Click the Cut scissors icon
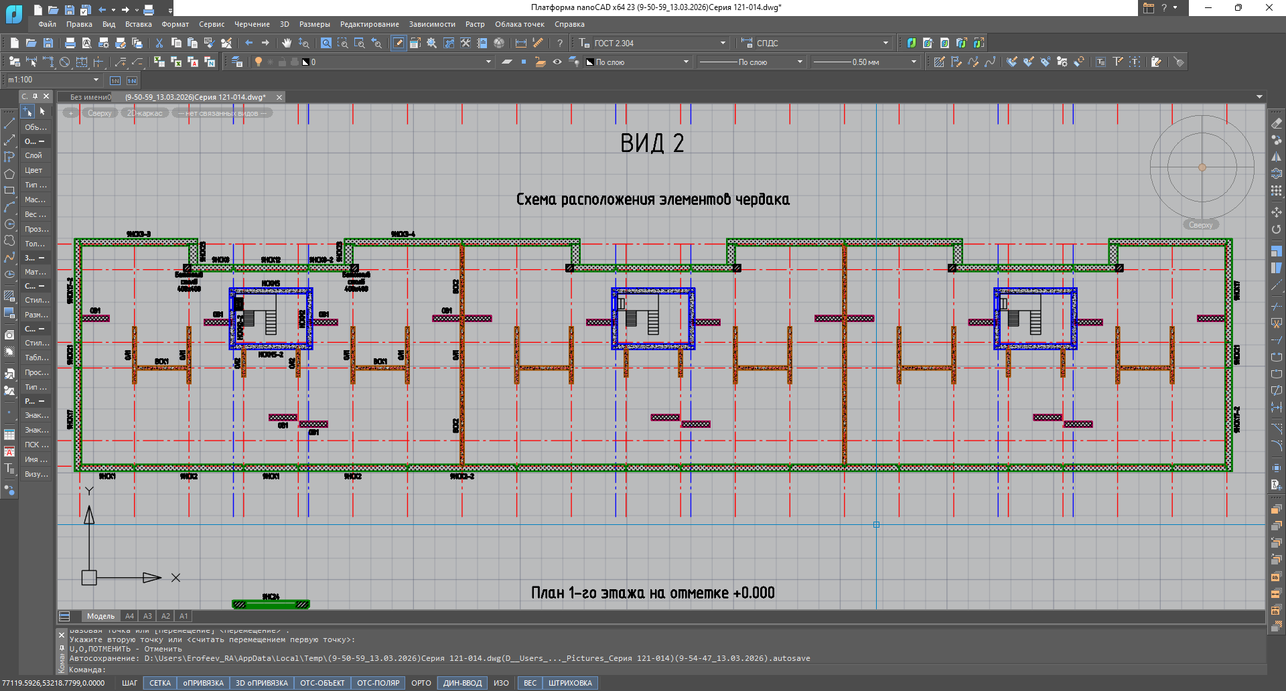Image resolution: width=1286 pixels, height=691 pixels. (x=159, y=43)
